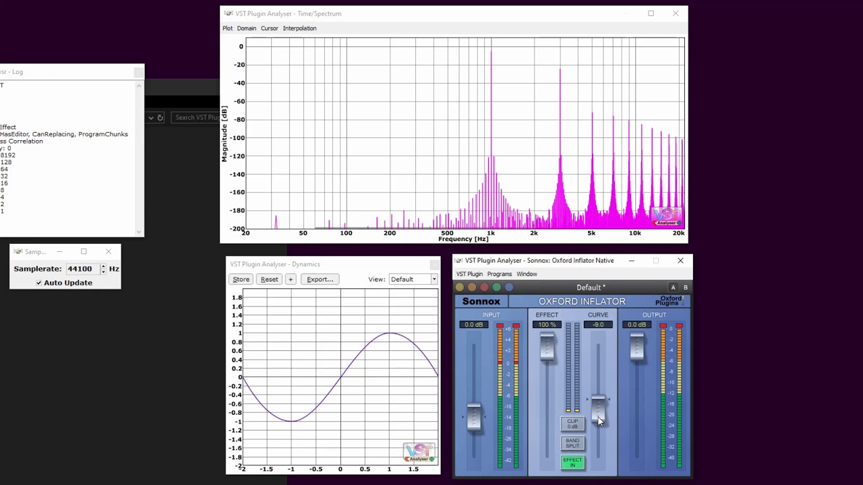Viewport: 863px width, 485px height.
Task: Select preset slot A in Oxford Inflator
Action: (673, 288)
